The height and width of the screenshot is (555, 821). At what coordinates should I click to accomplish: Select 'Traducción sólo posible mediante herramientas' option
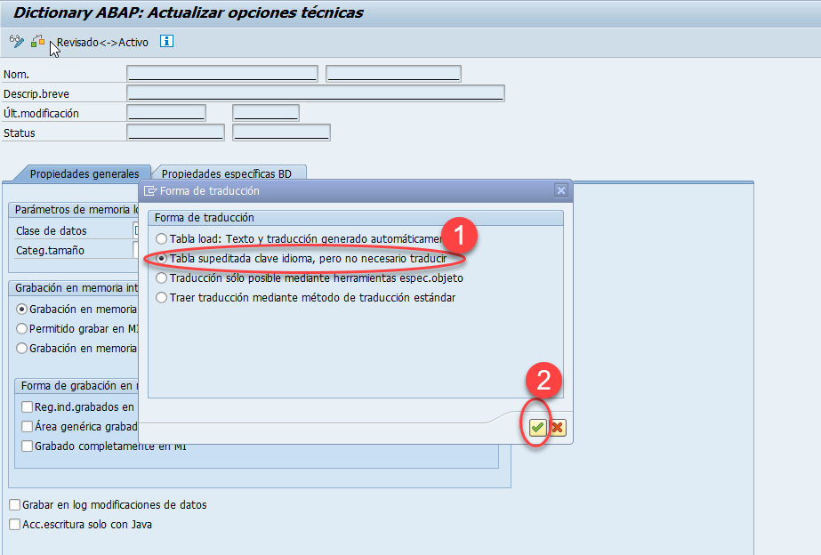click(x=161, y=278)
